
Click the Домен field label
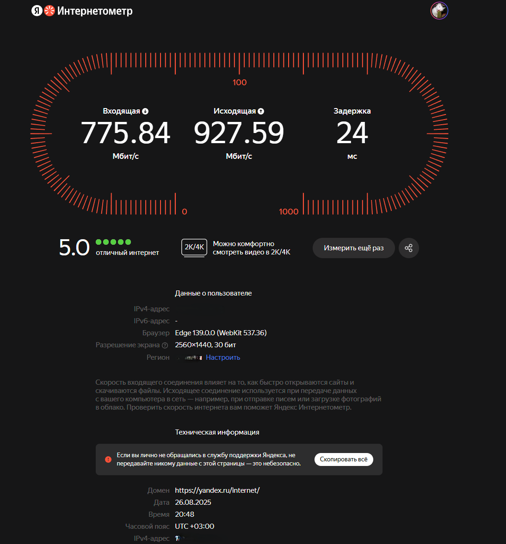click(x=159, y=490)
